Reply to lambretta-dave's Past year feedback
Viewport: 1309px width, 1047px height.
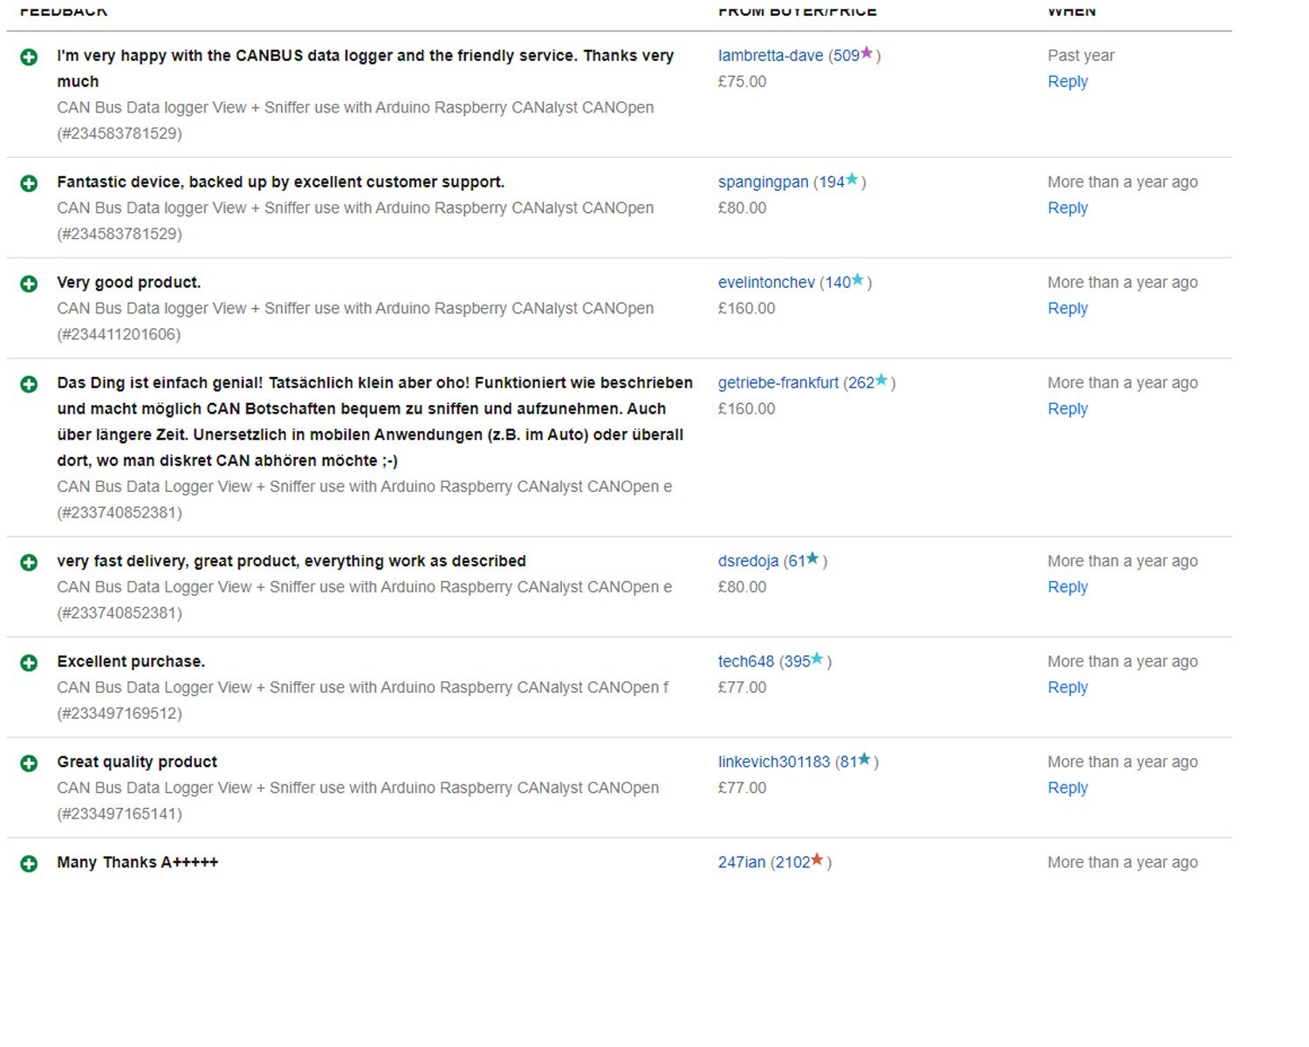[1067, 82]
